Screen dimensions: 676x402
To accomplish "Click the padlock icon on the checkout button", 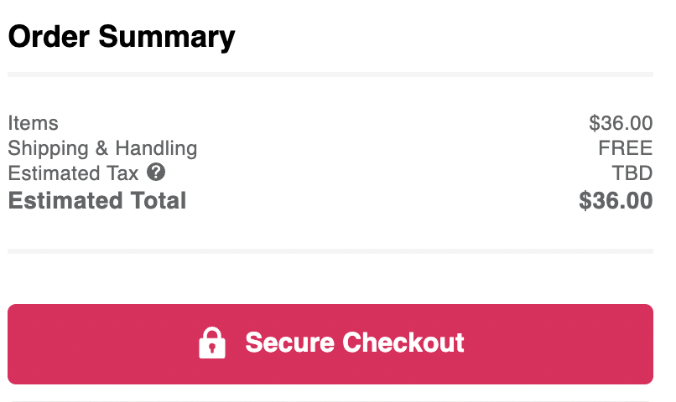I will (211, 343).
